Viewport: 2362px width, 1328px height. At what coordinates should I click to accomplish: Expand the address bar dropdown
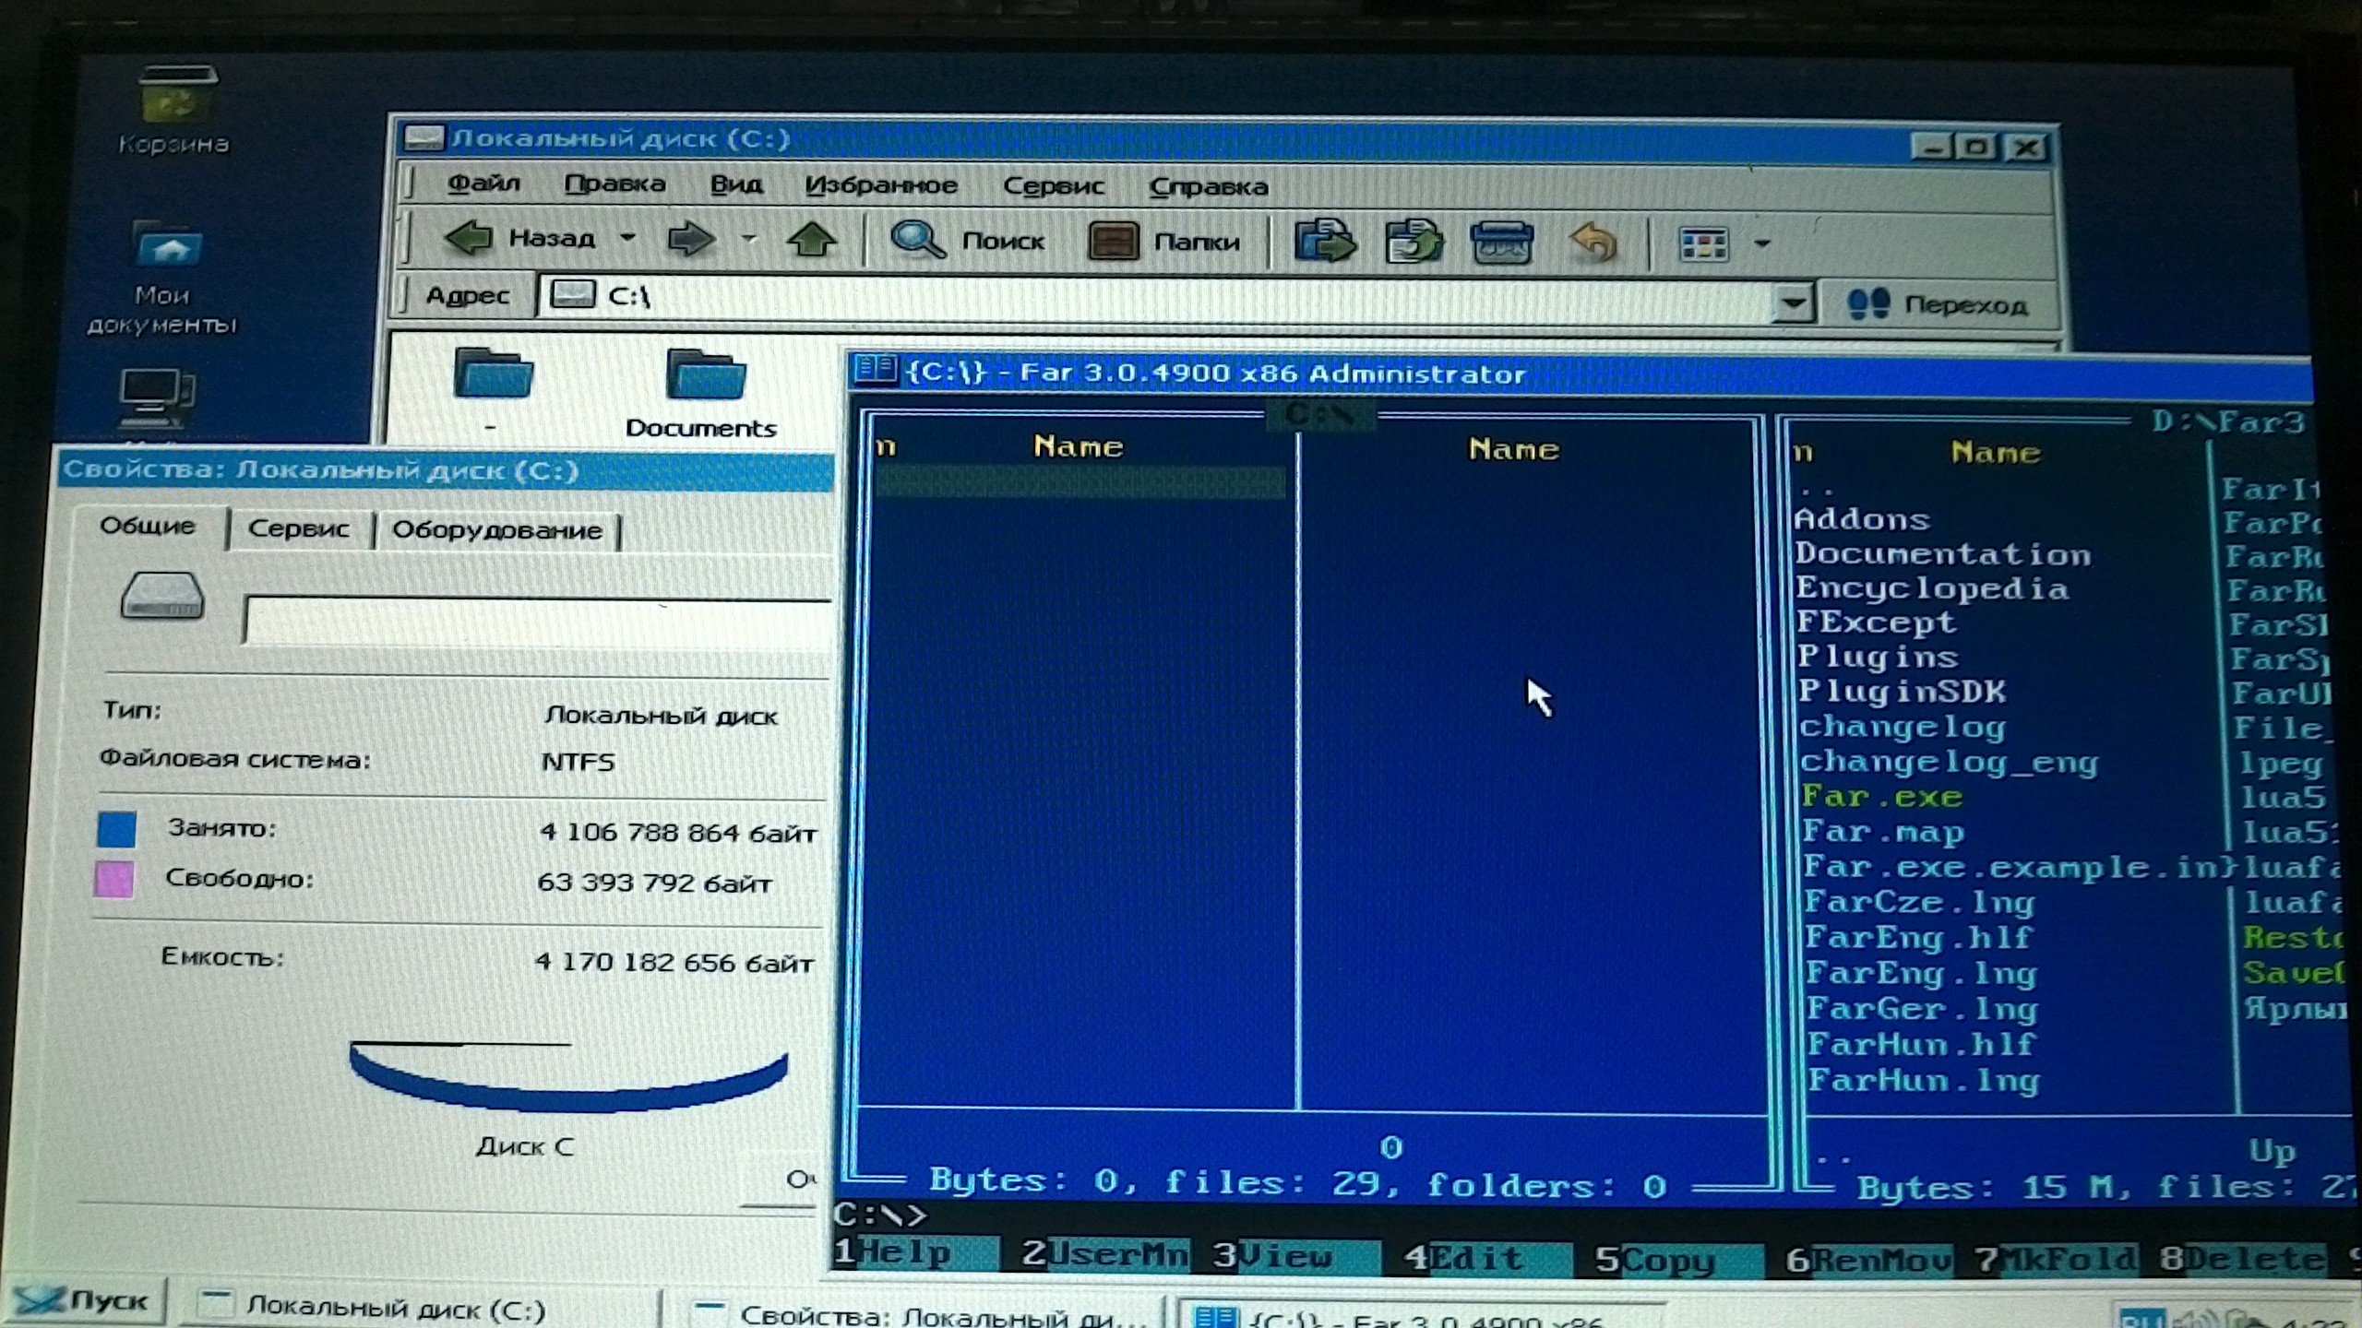1793,302
